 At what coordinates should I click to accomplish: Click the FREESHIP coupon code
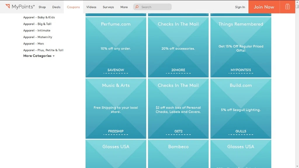116,131
